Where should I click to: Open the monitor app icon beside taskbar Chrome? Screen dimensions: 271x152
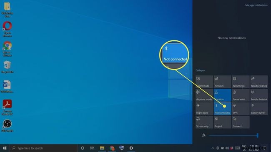121,148
